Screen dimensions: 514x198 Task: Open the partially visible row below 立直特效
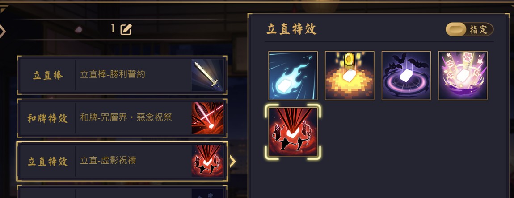click(122, 192)
